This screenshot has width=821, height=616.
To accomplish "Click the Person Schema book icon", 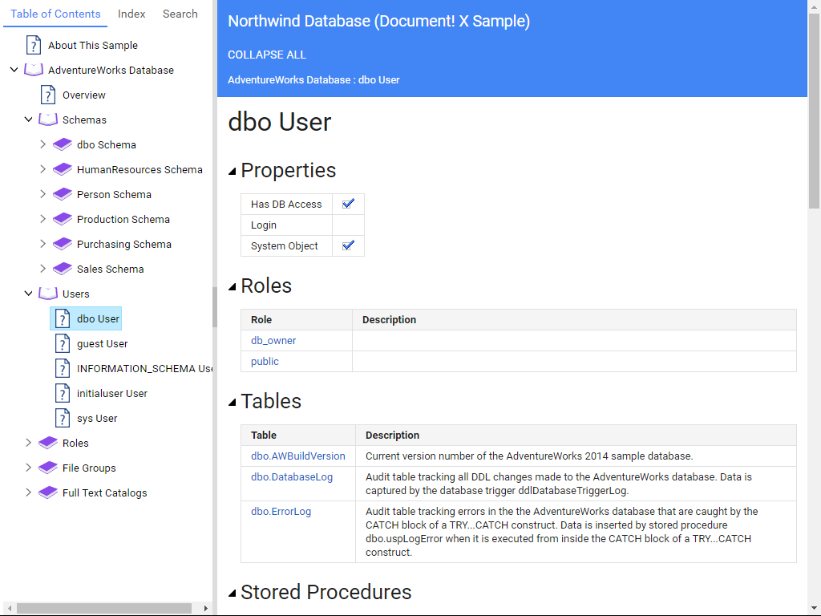I will coord(63,194).
